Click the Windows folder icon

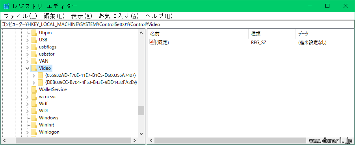pos(34,118)
